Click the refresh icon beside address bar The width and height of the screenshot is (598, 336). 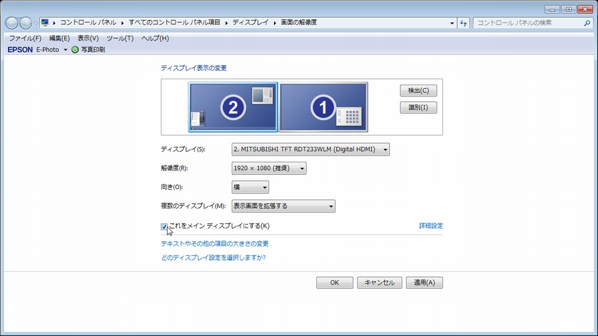(463, 23)
